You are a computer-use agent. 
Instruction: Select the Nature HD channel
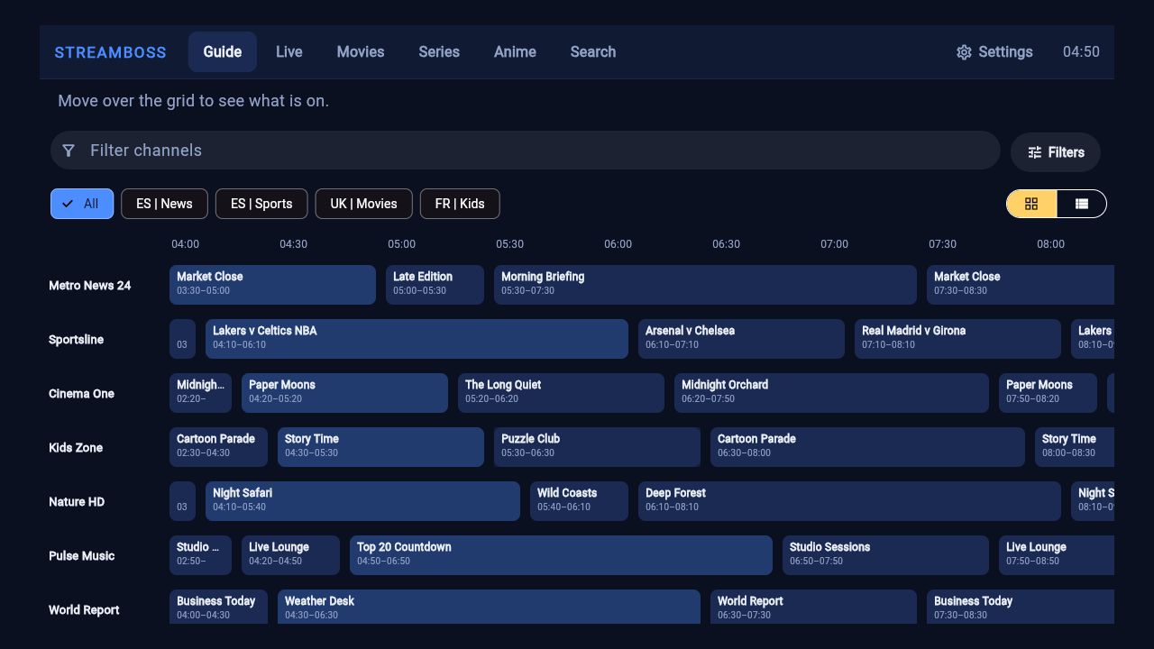point(77,502)
